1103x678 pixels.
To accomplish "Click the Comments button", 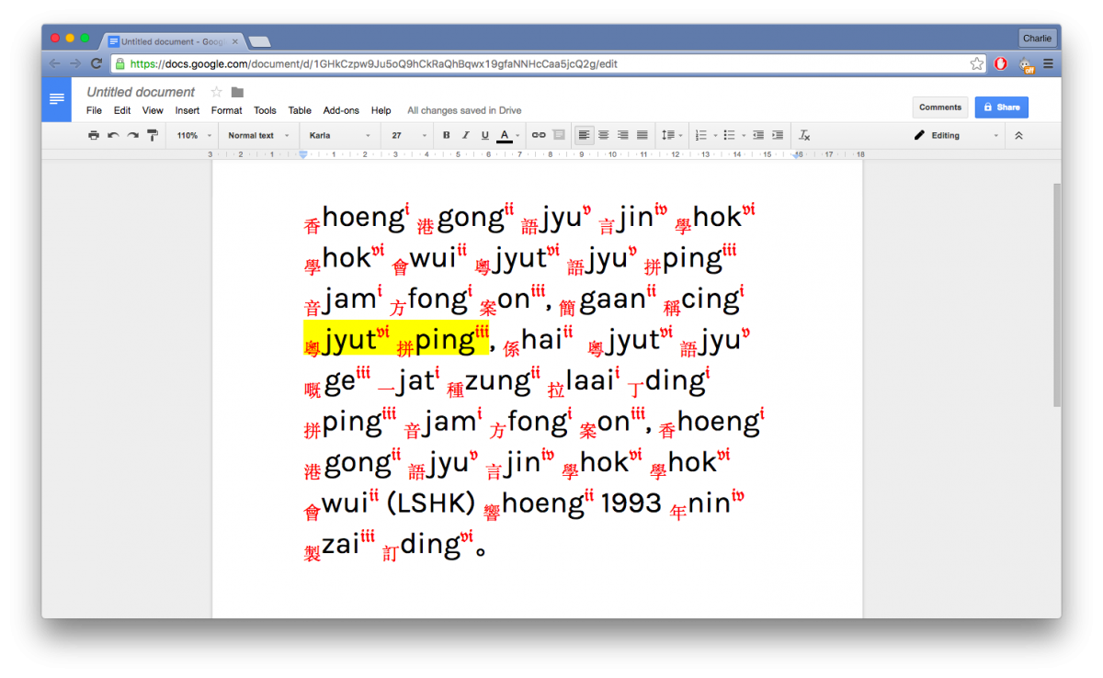I will [x=940, y=107].
